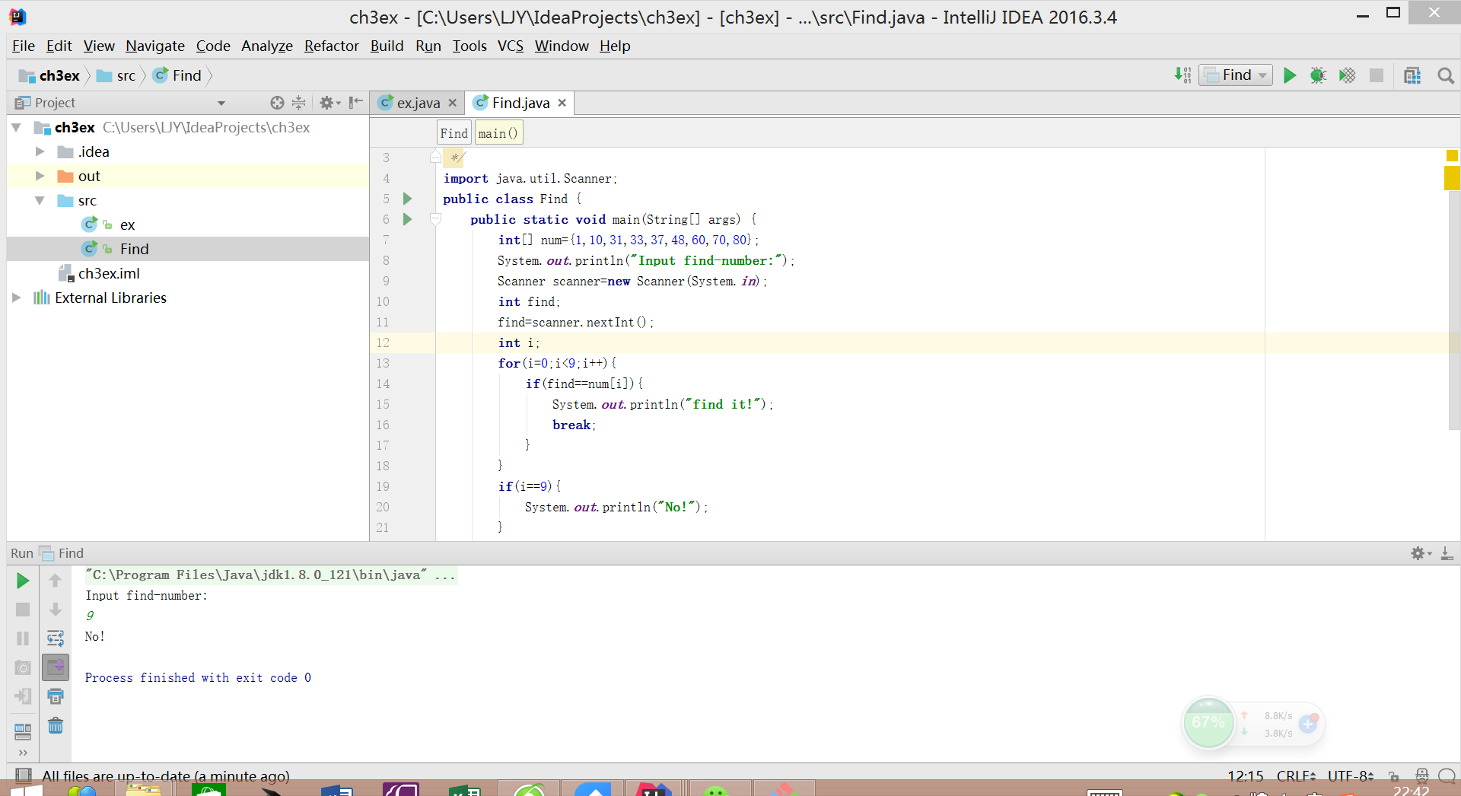Run the Find configuration from the toolbar
1461x796 pixels.
click(x=1289, y=75)
